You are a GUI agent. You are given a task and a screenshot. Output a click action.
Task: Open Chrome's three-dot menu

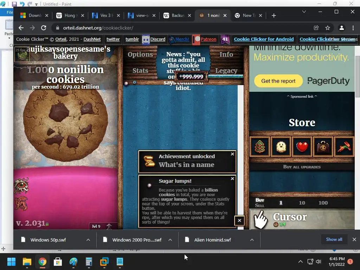(x=353, y=28)
